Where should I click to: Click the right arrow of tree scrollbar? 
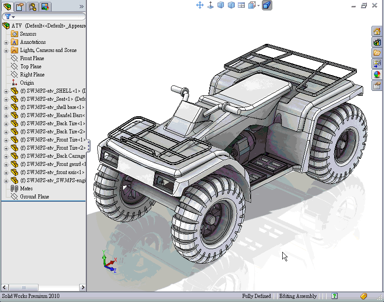click(x=83, y=287)
